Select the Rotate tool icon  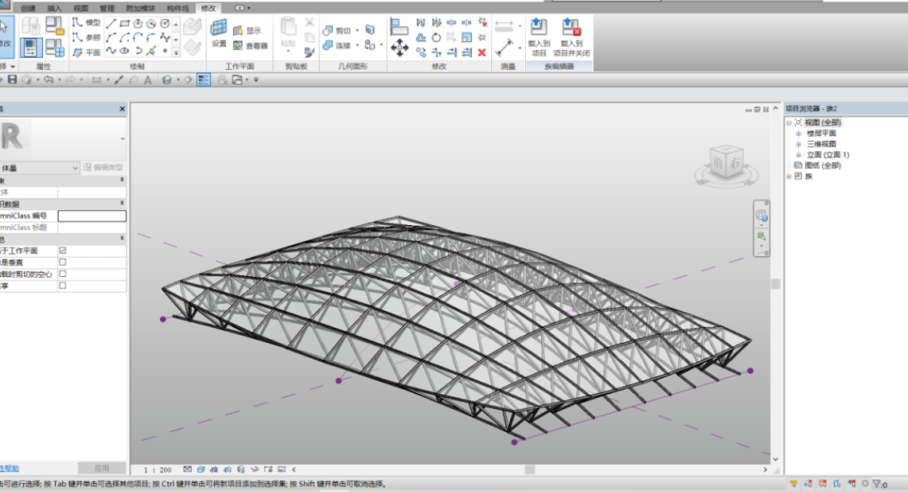click(436, 38)
